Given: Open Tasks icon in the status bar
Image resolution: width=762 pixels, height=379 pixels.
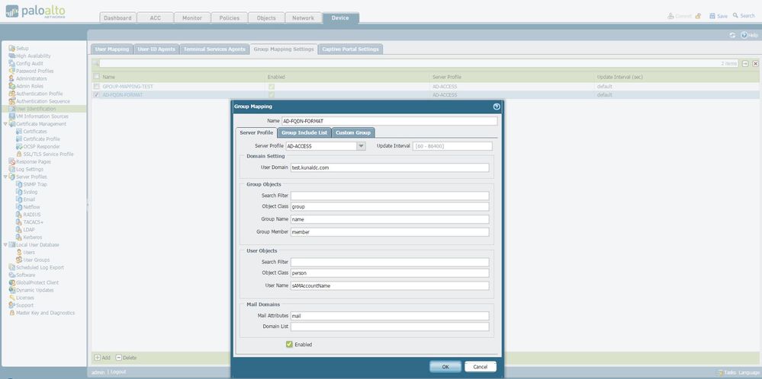Looking at the screenshot, I should click(x=719, y=372).
